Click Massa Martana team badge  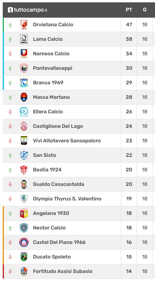(x=24, y=97)
